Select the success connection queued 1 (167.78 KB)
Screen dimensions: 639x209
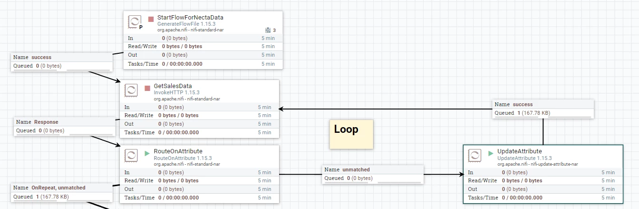pyautogui.click(x=543, y=109)
